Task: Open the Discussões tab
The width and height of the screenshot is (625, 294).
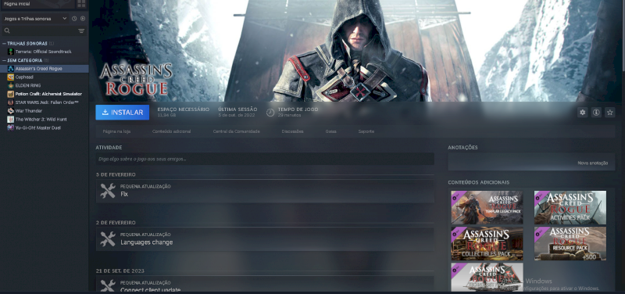Action: (x=292, y=131)
